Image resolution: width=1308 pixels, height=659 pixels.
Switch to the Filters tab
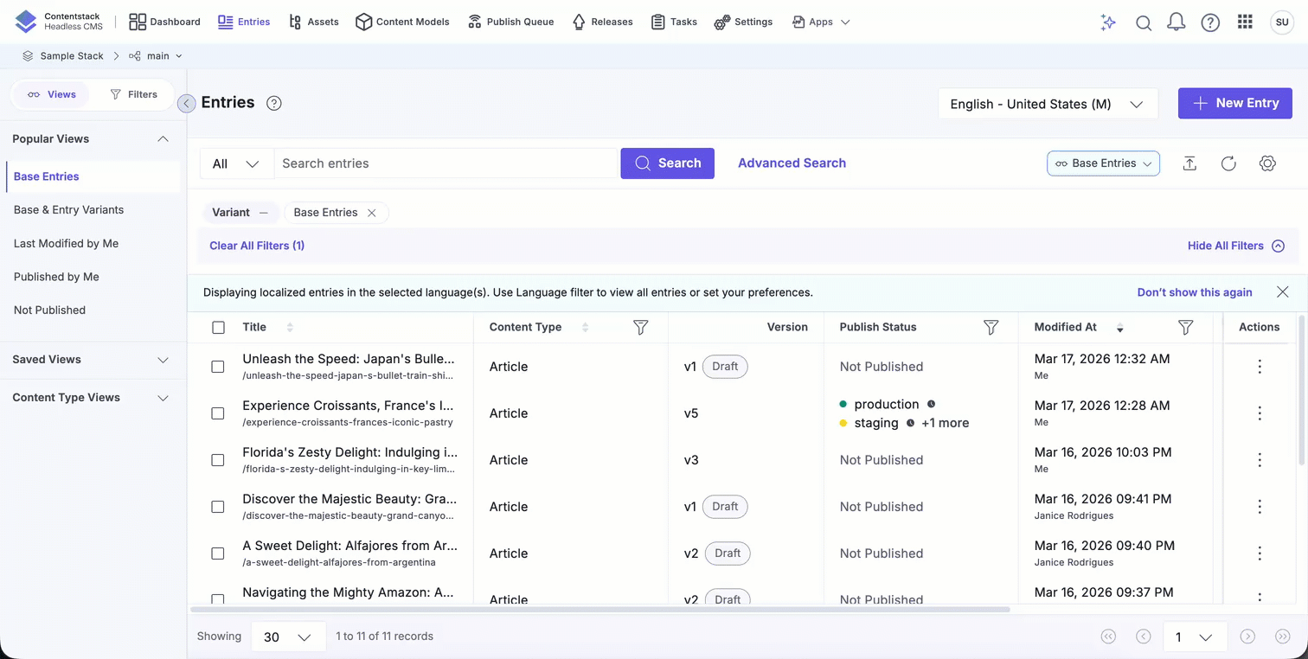(x=133, y=94)
